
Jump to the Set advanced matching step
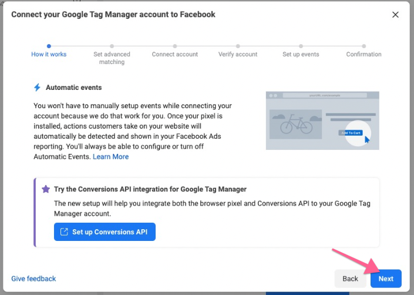click(112, 58)
